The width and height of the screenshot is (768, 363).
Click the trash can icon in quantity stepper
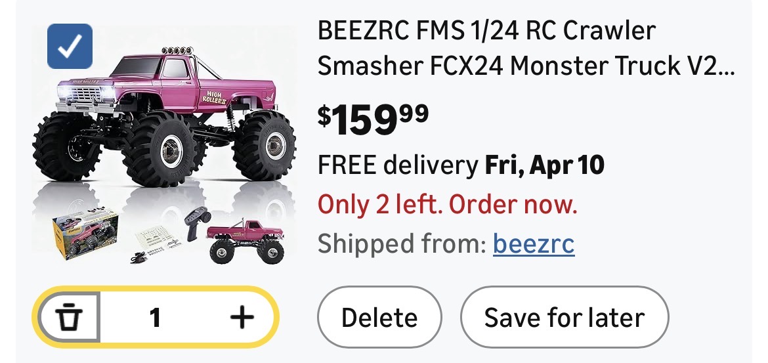point(69,318)
